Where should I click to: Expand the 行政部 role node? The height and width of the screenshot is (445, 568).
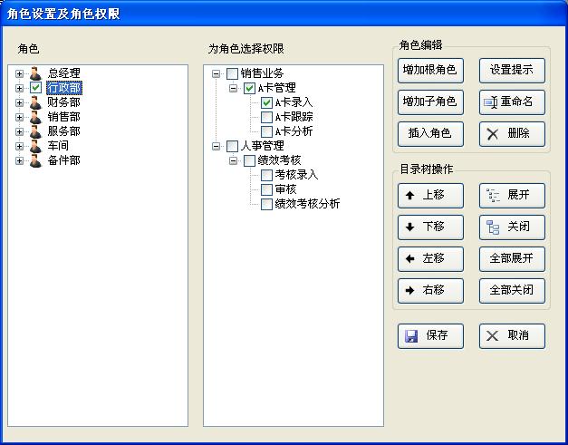[19, 88]
